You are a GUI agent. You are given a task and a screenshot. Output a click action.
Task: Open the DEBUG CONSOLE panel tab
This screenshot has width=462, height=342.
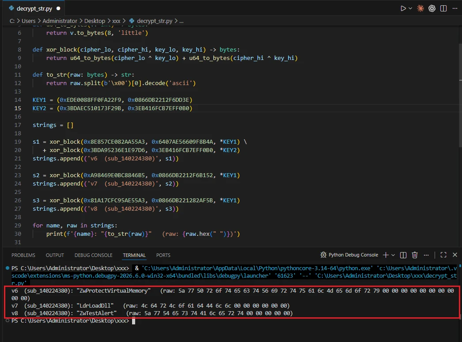click(x=93, y=255)
